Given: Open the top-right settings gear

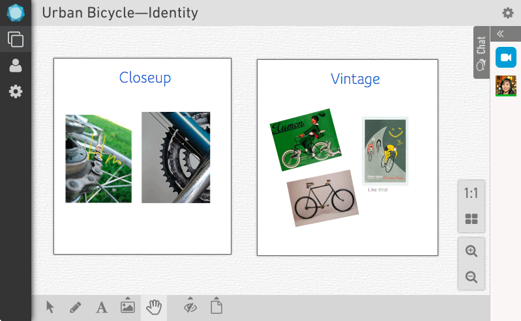Looking at the screenshot, I should (508, 13).
